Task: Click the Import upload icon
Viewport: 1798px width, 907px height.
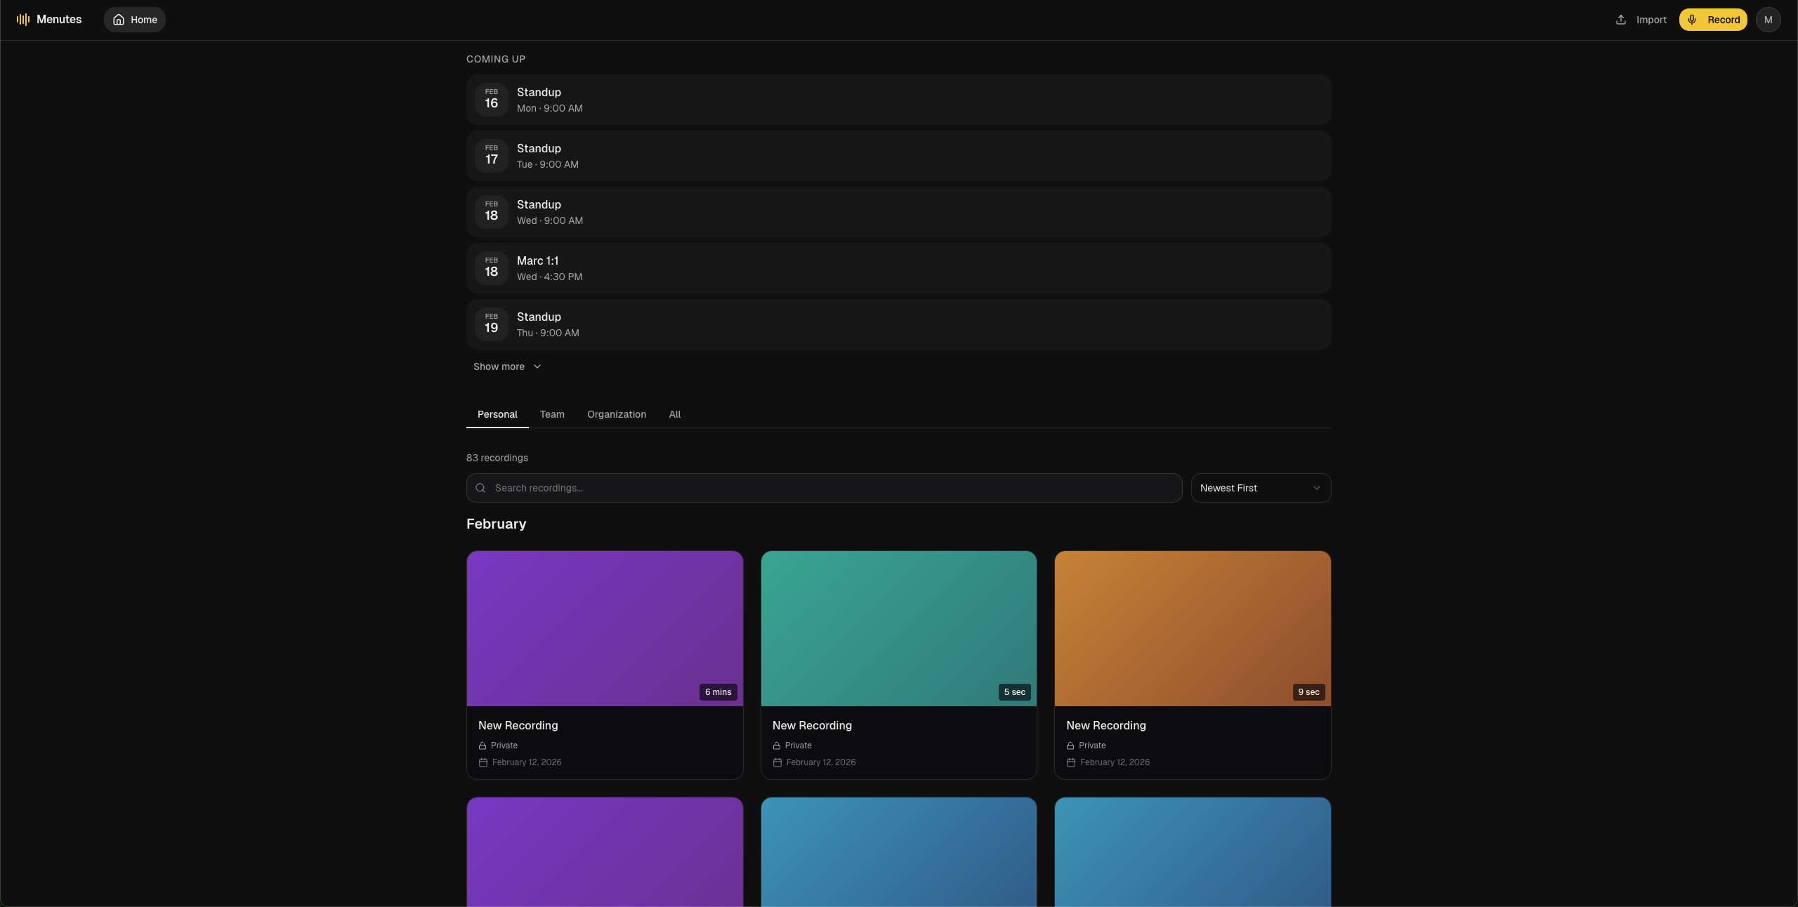Action: click(1621, 20)
